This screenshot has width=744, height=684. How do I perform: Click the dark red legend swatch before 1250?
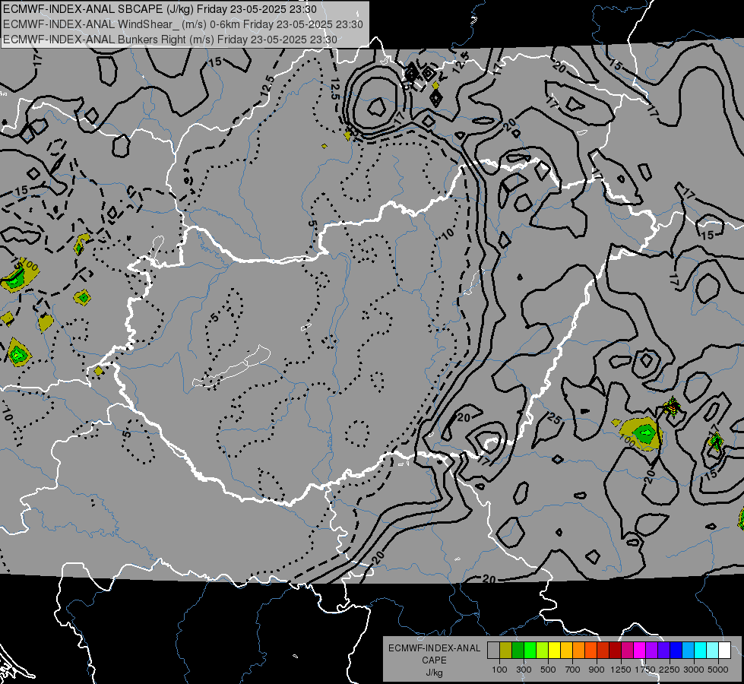pos(615,651)
